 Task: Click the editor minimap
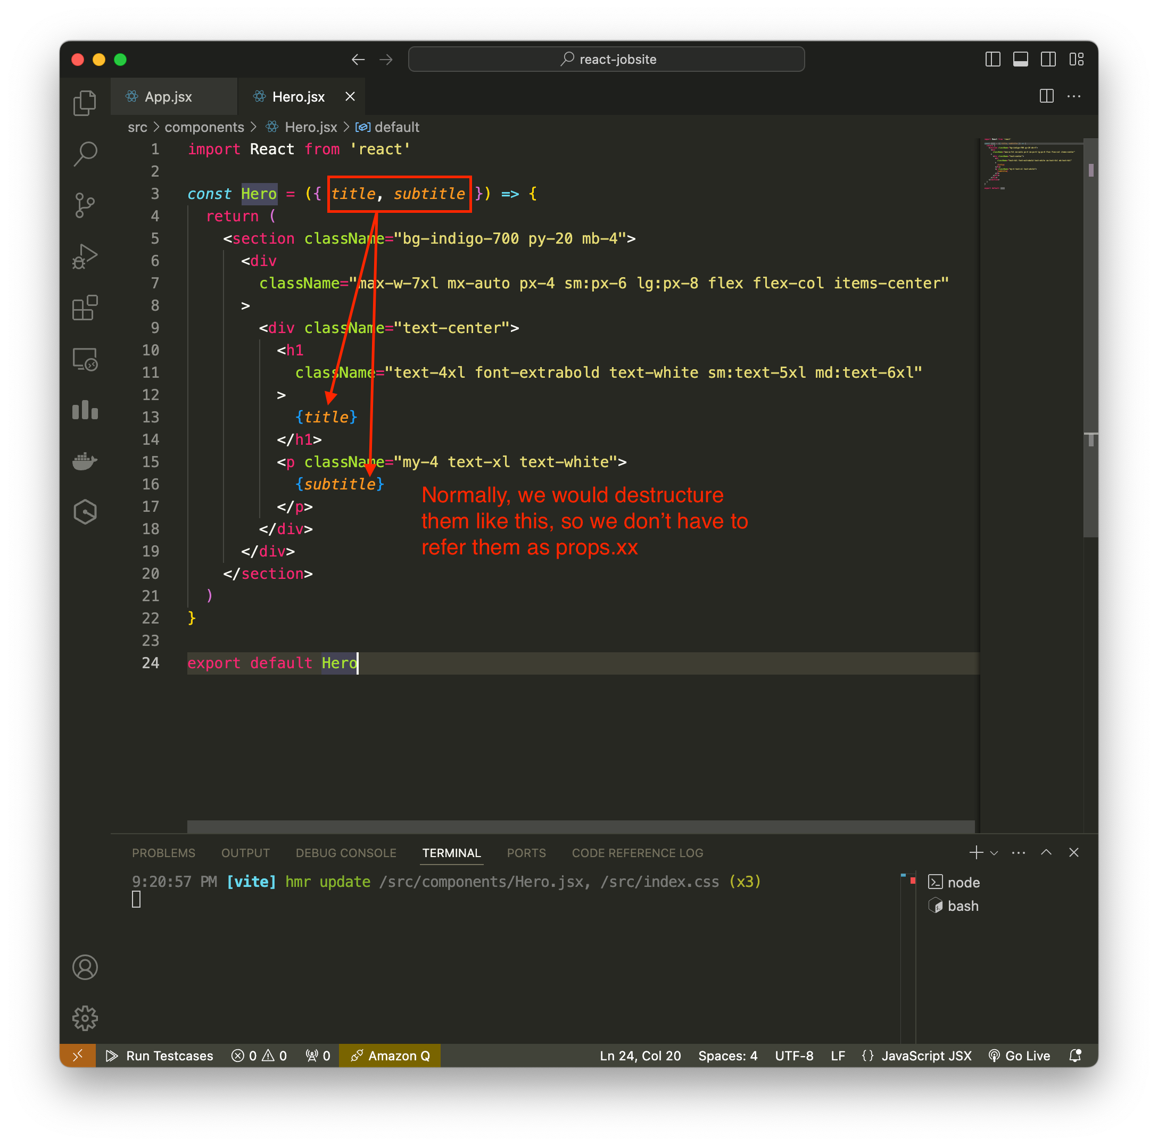1031,164
